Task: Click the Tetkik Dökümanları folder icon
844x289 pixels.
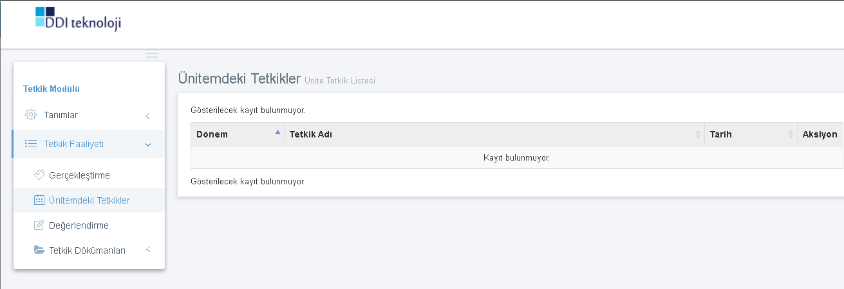Action: [x=39, y=250]
